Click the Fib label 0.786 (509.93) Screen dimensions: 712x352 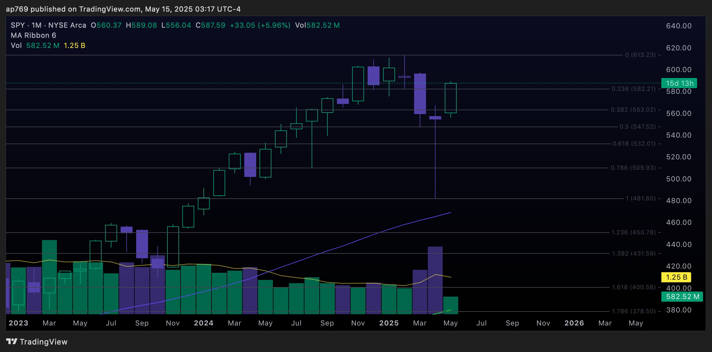coord(633,168)
